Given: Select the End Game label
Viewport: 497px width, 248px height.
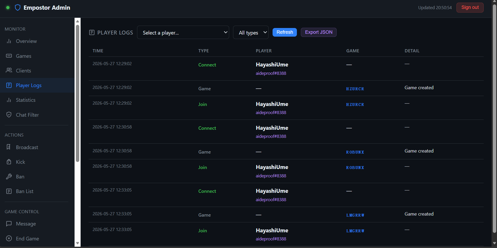Looking at the screenshot, I should coord(27,239).
